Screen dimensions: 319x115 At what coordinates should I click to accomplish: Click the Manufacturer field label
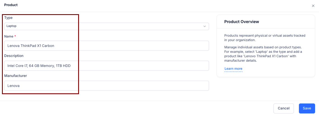[x=15, y=76]
